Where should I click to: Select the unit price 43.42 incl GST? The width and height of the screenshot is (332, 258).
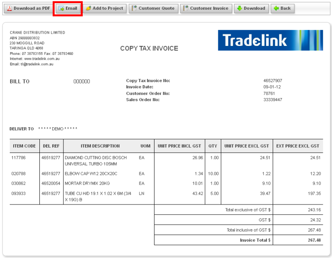197,193
